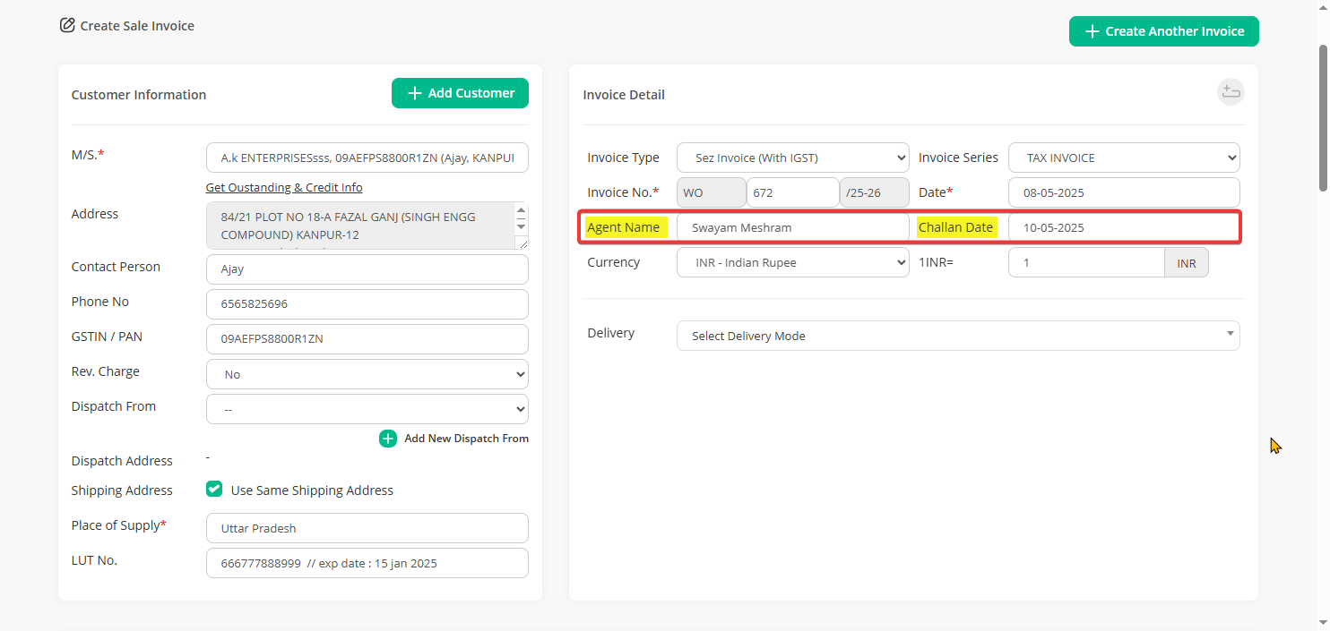The height and width of the screenshot is (631, 1330).
Task: Click the edit icon beside Create Sale Invoice
Action: click(67, 25)
